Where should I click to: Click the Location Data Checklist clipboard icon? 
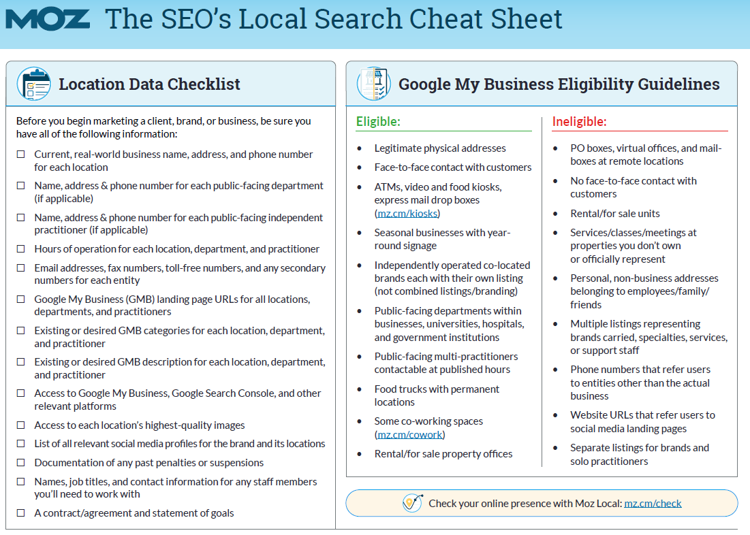(x=34, y=84)
